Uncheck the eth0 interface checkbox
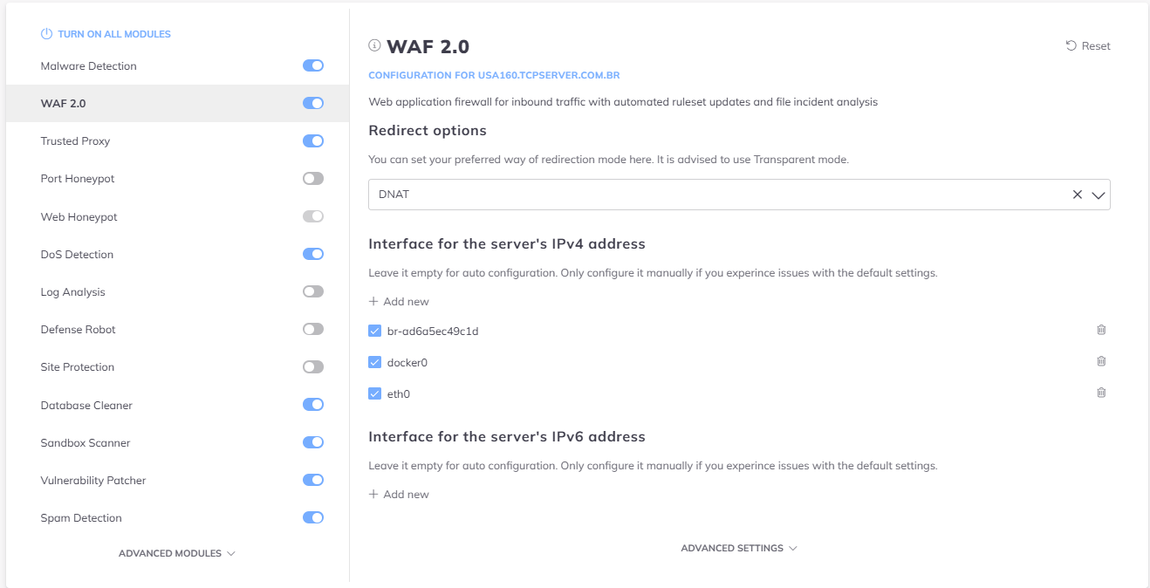This screenshot has height=588, width=1150. pyautogui.click(x=375, y=393)
